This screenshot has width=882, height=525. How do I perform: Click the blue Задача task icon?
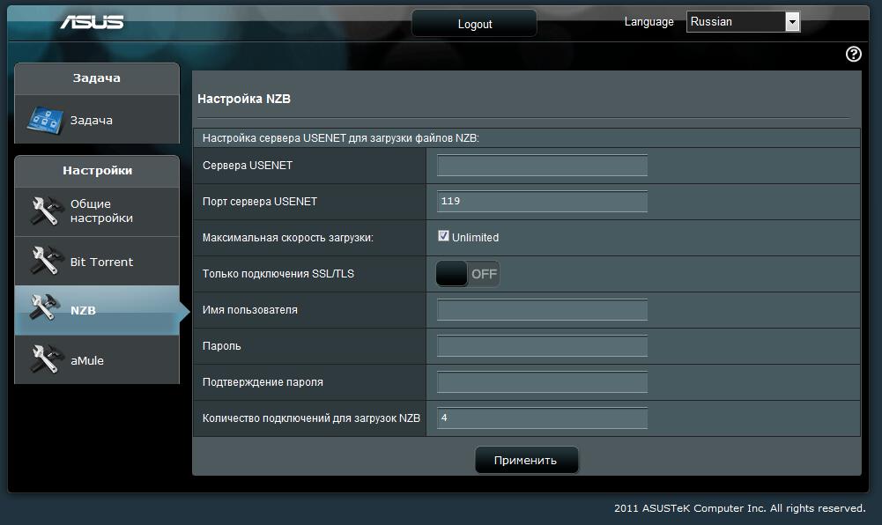point(45,120)
